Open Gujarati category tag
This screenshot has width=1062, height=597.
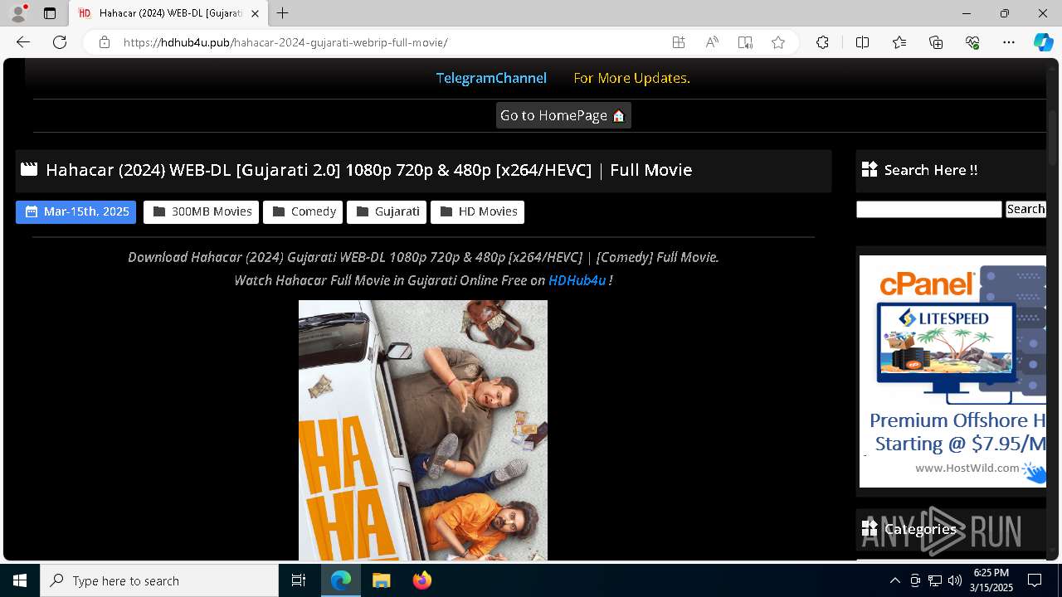point(387,211)
